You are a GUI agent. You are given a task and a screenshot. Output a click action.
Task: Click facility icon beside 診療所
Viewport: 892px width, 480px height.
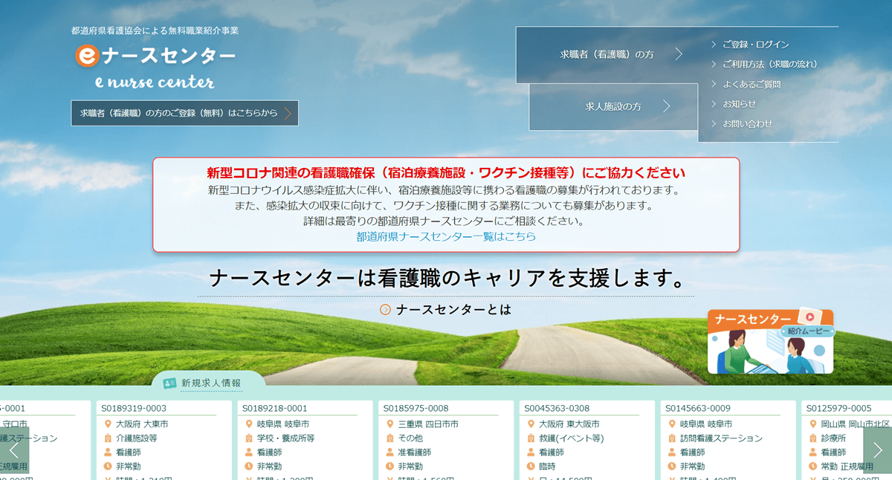pyautogui.click(x=813, y=438)
